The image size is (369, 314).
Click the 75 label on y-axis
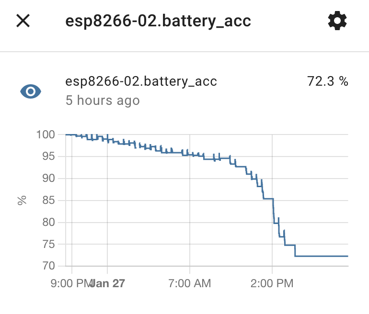point(47,244)
